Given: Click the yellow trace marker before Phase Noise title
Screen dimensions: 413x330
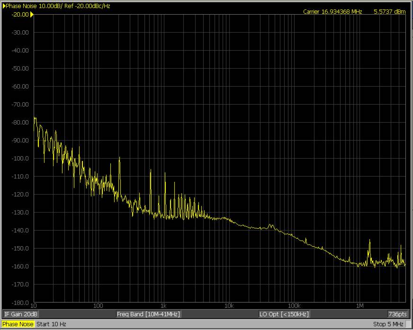Looking at the screenshot, I should coord(4,6).
